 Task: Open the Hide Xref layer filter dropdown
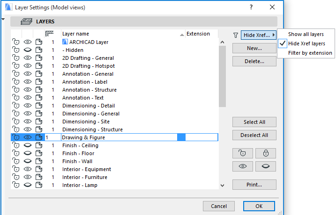pyautogui.click(x=259, y=35)
